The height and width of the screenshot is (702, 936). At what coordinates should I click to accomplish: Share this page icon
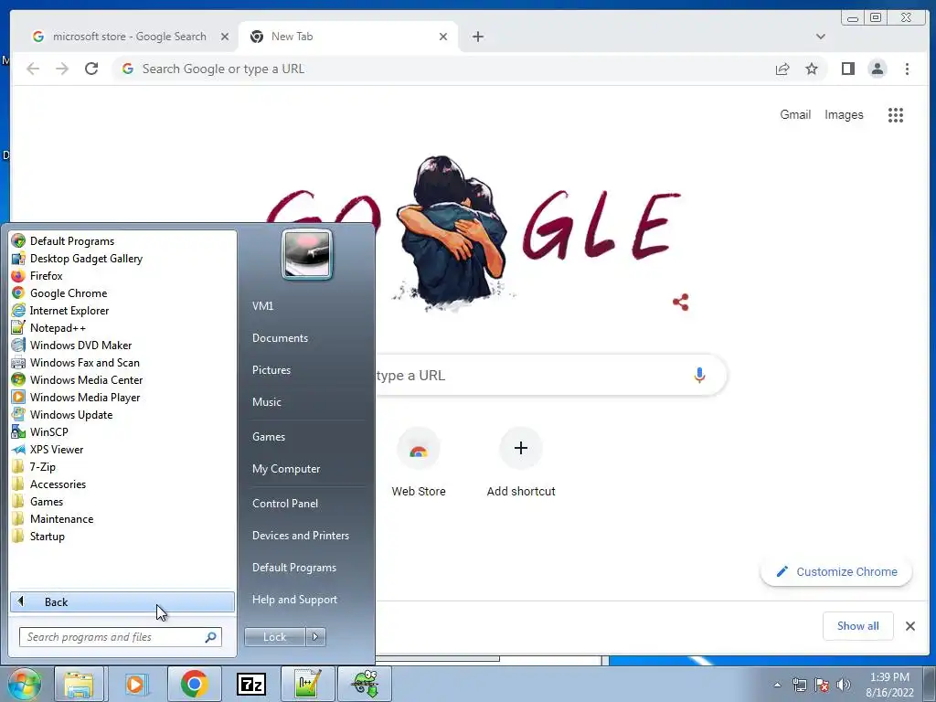pyautogui.click(x=782, y=69)
